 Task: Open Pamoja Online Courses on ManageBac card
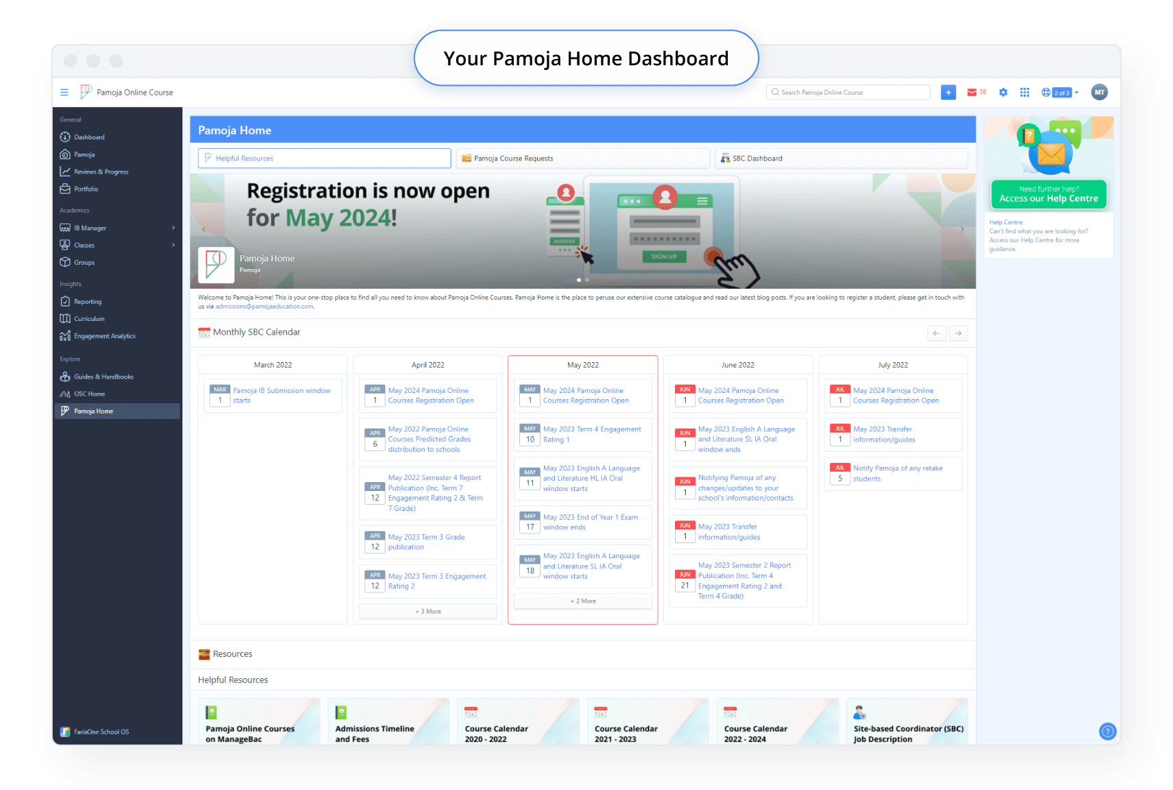259,721
